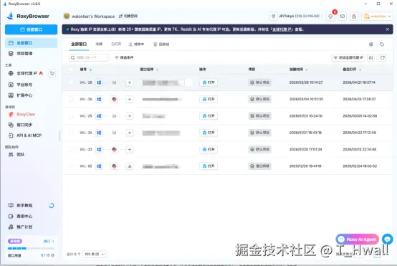Sort by the ID column header

86,70
